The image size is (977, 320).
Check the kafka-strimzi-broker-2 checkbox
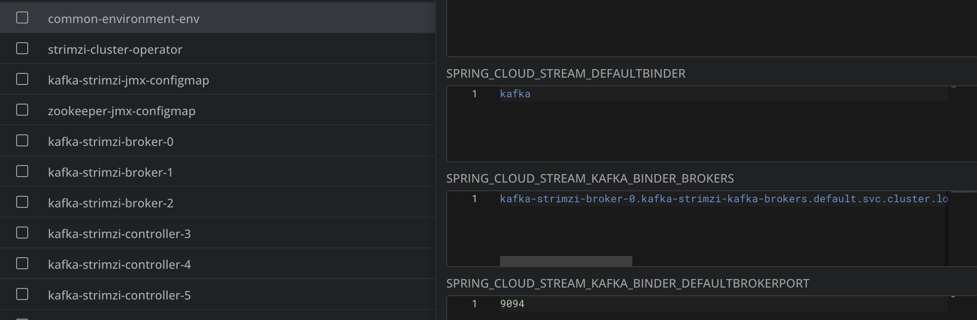[22, 202]
